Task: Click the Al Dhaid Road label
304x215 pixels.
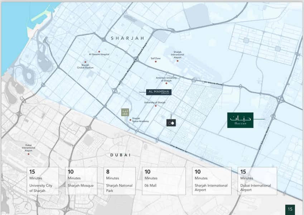Action: [x=214, y=83]
